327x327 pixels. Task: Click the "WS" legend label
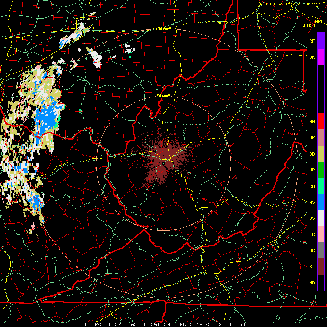312,202
